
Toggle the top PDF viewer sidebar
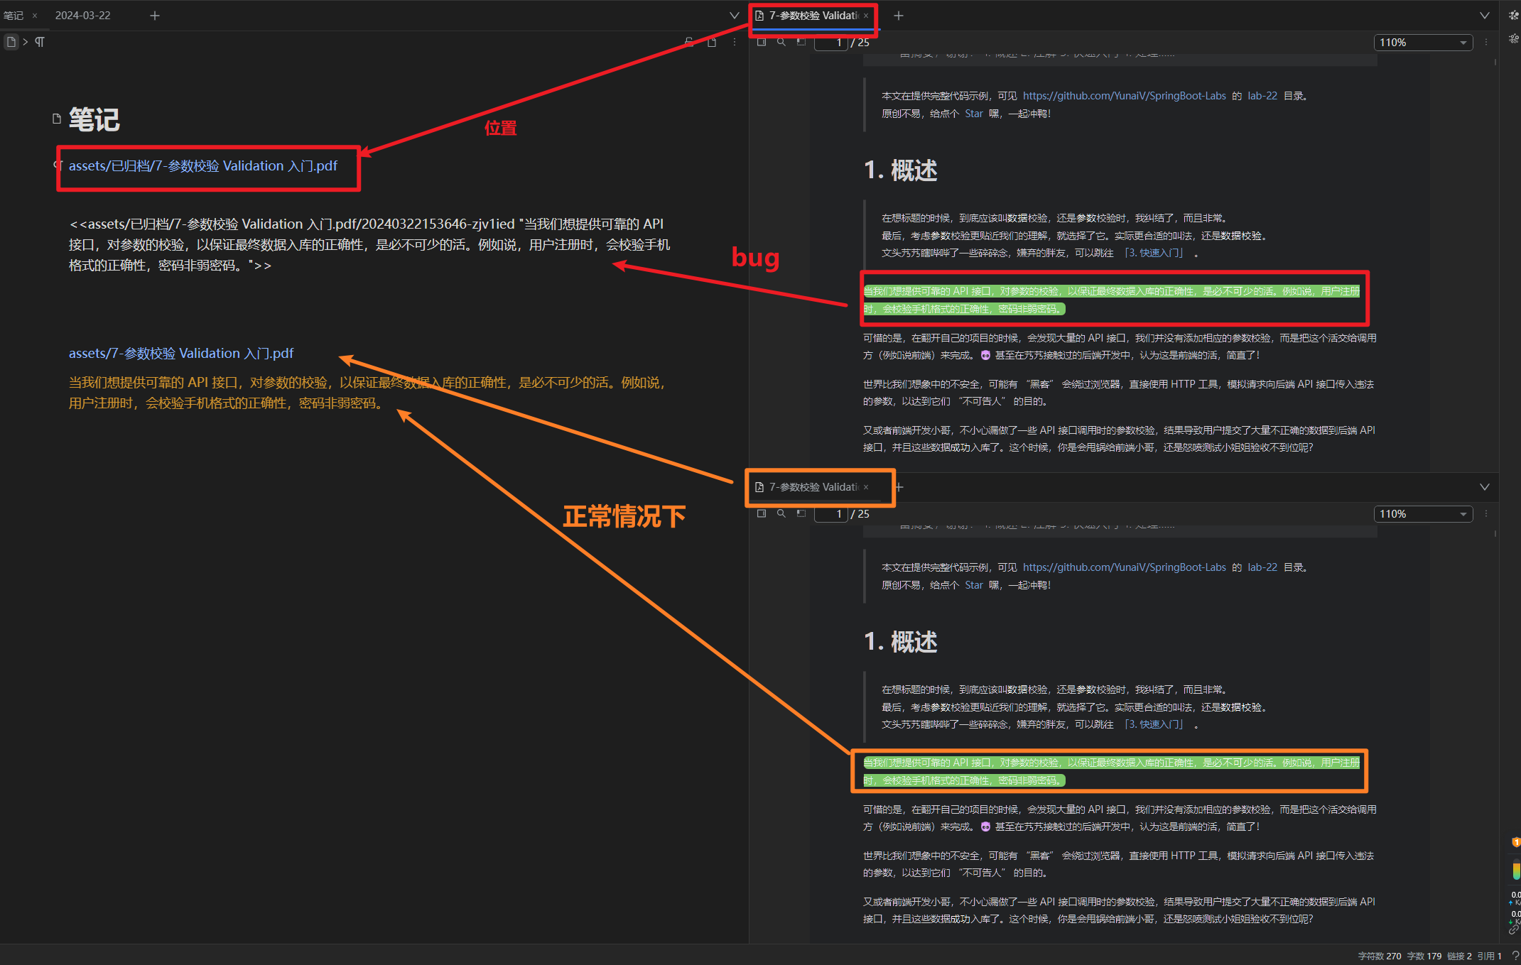(x=762, y=42)
